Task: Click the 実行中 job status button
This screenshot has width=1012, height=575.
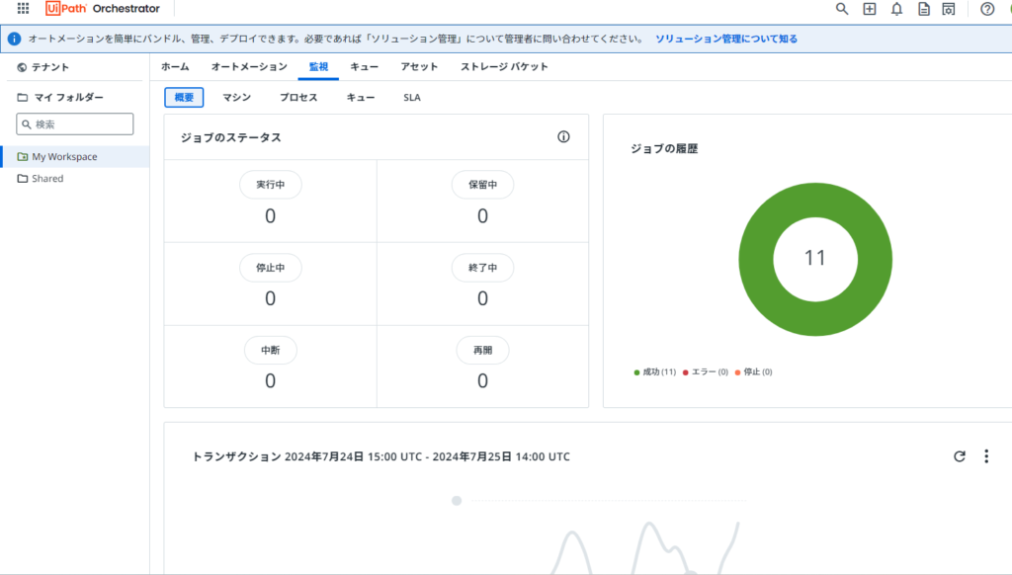Action: [x=271, y=185]
